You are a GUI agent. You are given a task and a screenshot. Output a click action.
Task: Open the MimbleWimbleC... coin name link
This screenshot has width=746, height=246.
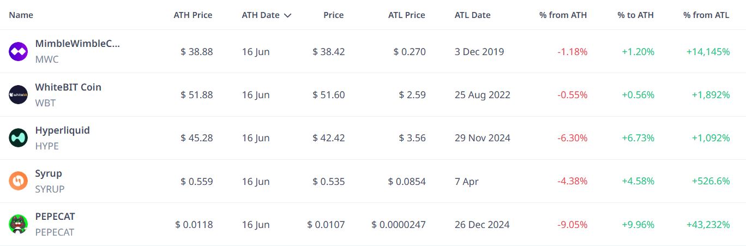pos(77,44)
